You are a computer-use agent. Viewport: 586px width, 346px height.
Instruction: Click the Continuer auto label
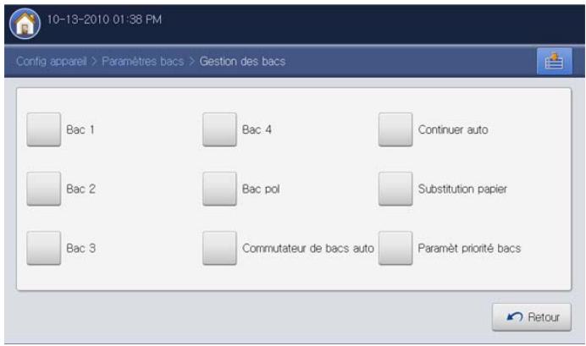pyautogui.click(x=453, y=130)
